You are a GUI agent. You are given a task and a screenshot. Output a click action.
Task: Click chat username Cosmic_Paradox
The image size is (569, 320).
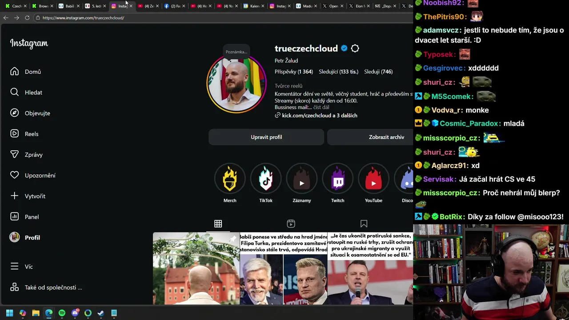click(x=470, y=124)
